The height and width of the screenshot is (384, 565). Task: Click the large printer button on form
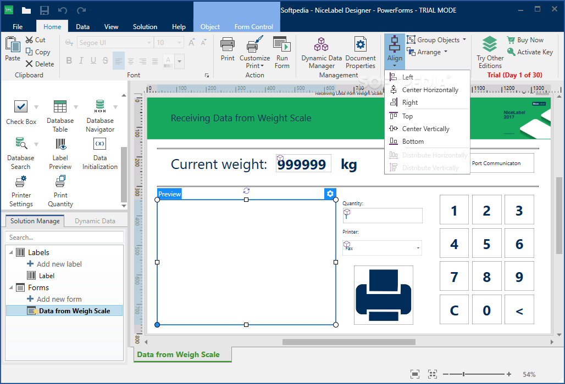click(x=384, y=295)
